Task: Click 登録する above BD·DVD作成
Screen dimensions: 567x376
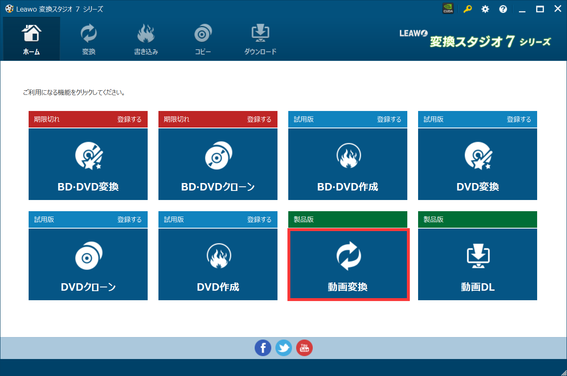Action: (x=389, y=119)
